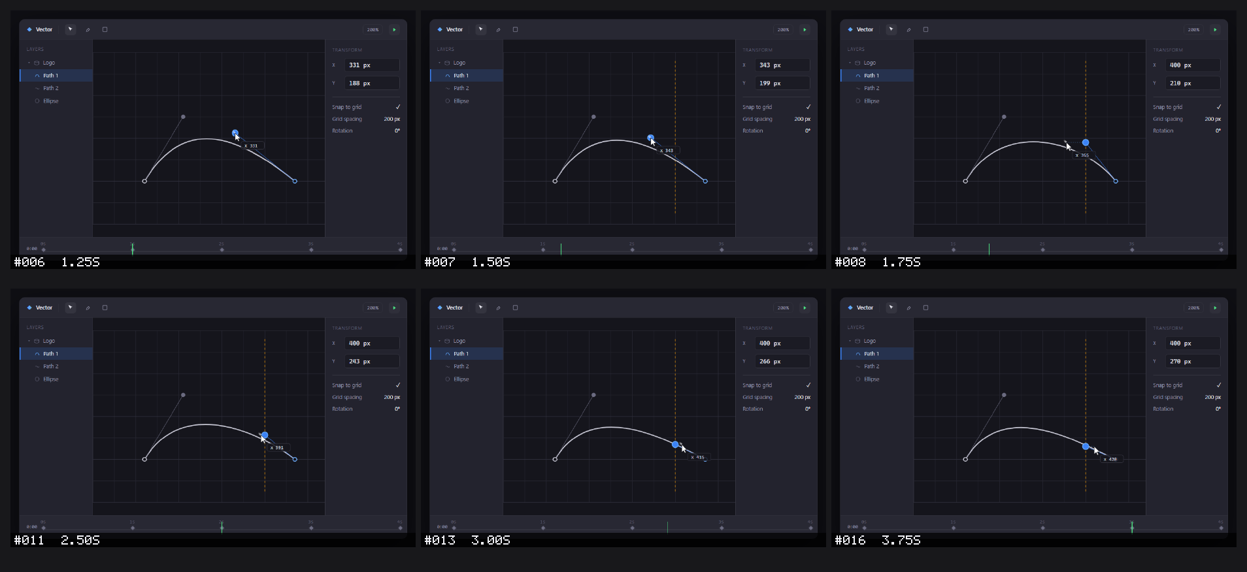Screen dimensions: 1247x572
Task: Choose the Pen tool in frame #007
Action: 498,29
